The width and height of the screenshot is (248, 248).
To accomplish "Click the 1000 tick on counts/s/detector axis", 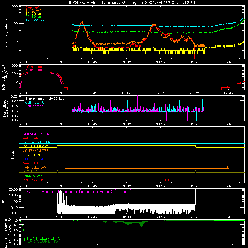I will coord(14,7).
